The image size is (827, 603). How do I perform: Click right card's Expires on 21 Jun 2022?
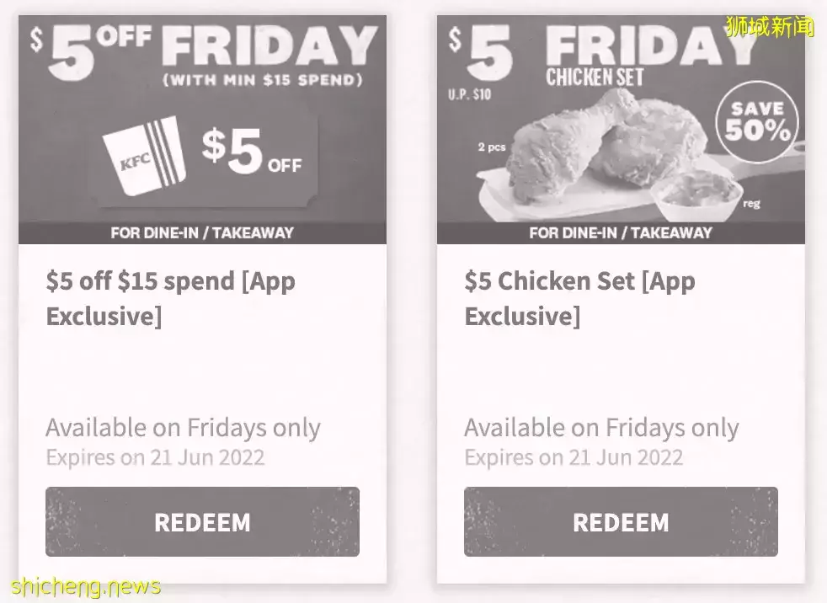tap(574, 457)
